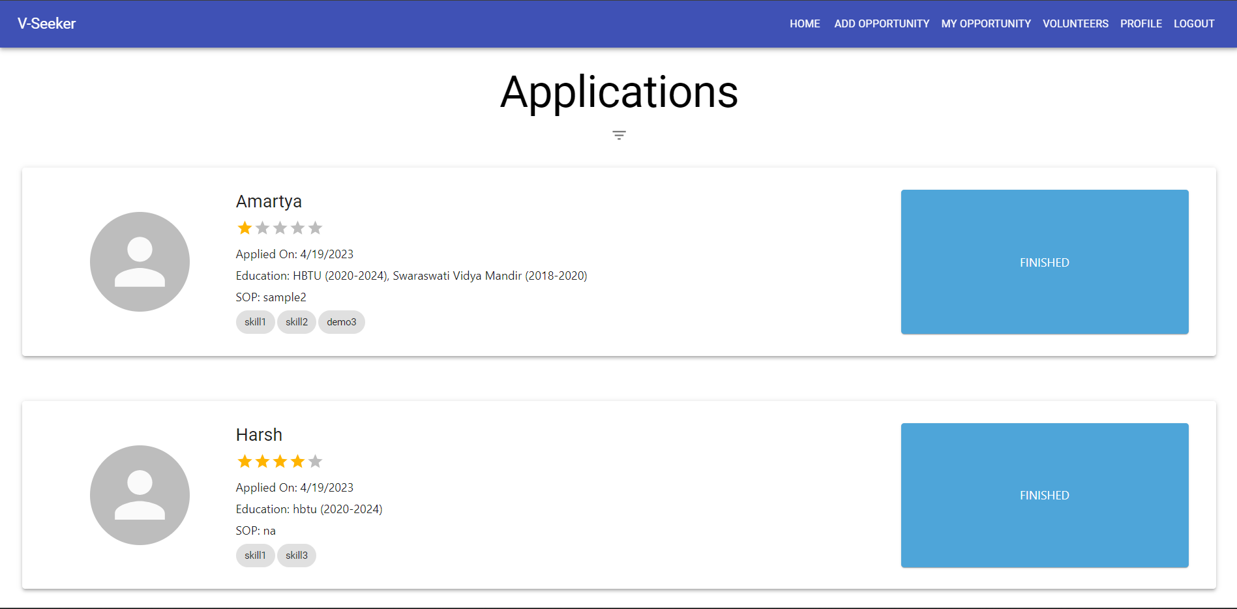The width and height of the screenshot is (1237, 609).
Task: Click skill3 chip on Harsh's card
Action: pos(297,556)
